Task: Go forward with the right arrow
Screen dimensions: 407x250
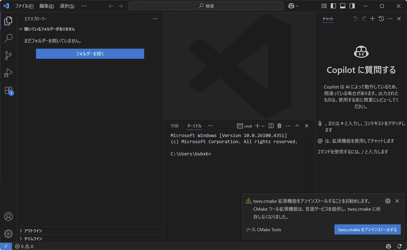Action: click(120, 6)
